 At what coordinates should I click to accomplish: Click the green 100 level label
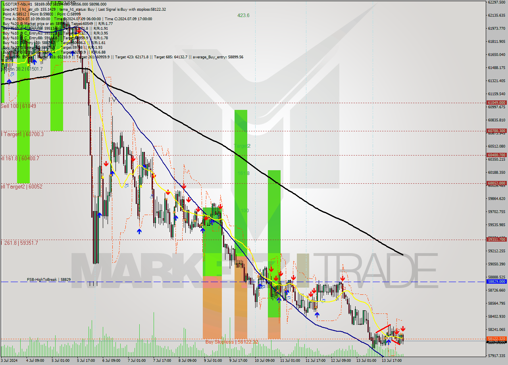click(x=244, y=211)
